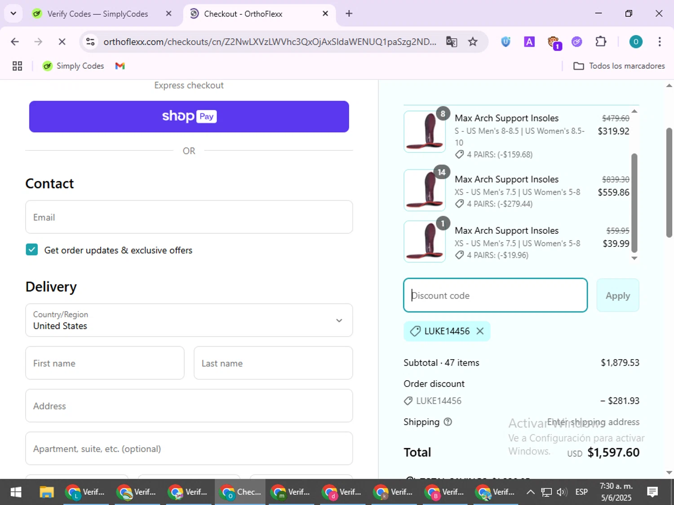Click thumbnail of 14-quantity insoles
The image size is (674, 505).
click(425, 190)
